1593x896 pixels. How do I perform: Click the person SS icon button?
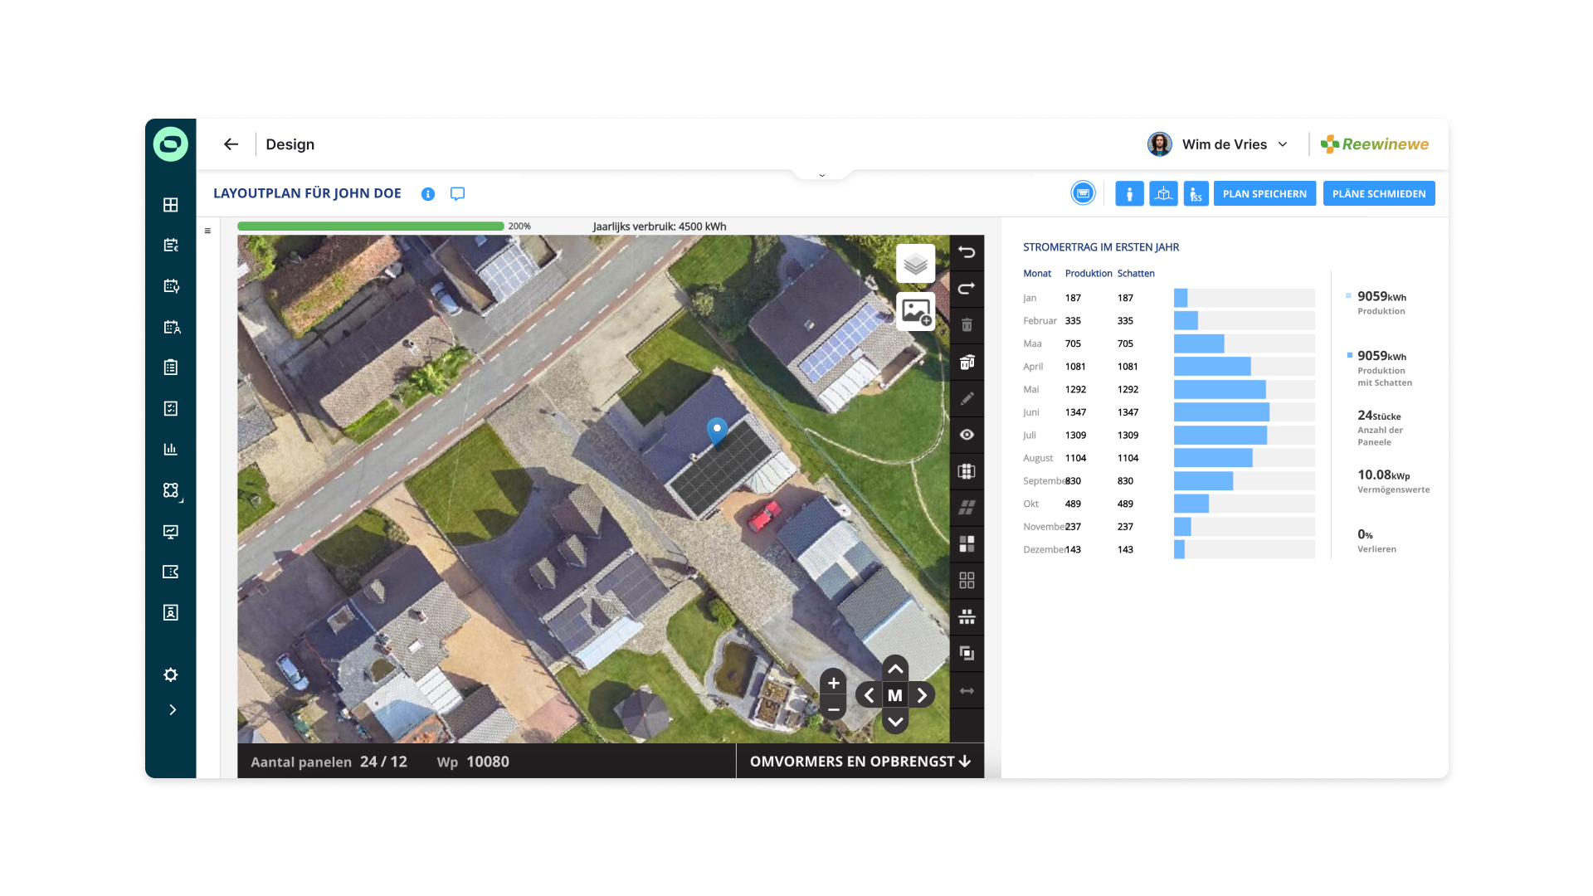click(1196, 193)
